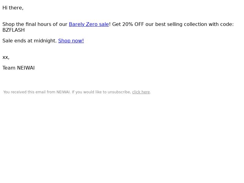Click 'If you would like to unsubscribe' text
Viewport: 244px width, 183px height.
tap(101, 92)
